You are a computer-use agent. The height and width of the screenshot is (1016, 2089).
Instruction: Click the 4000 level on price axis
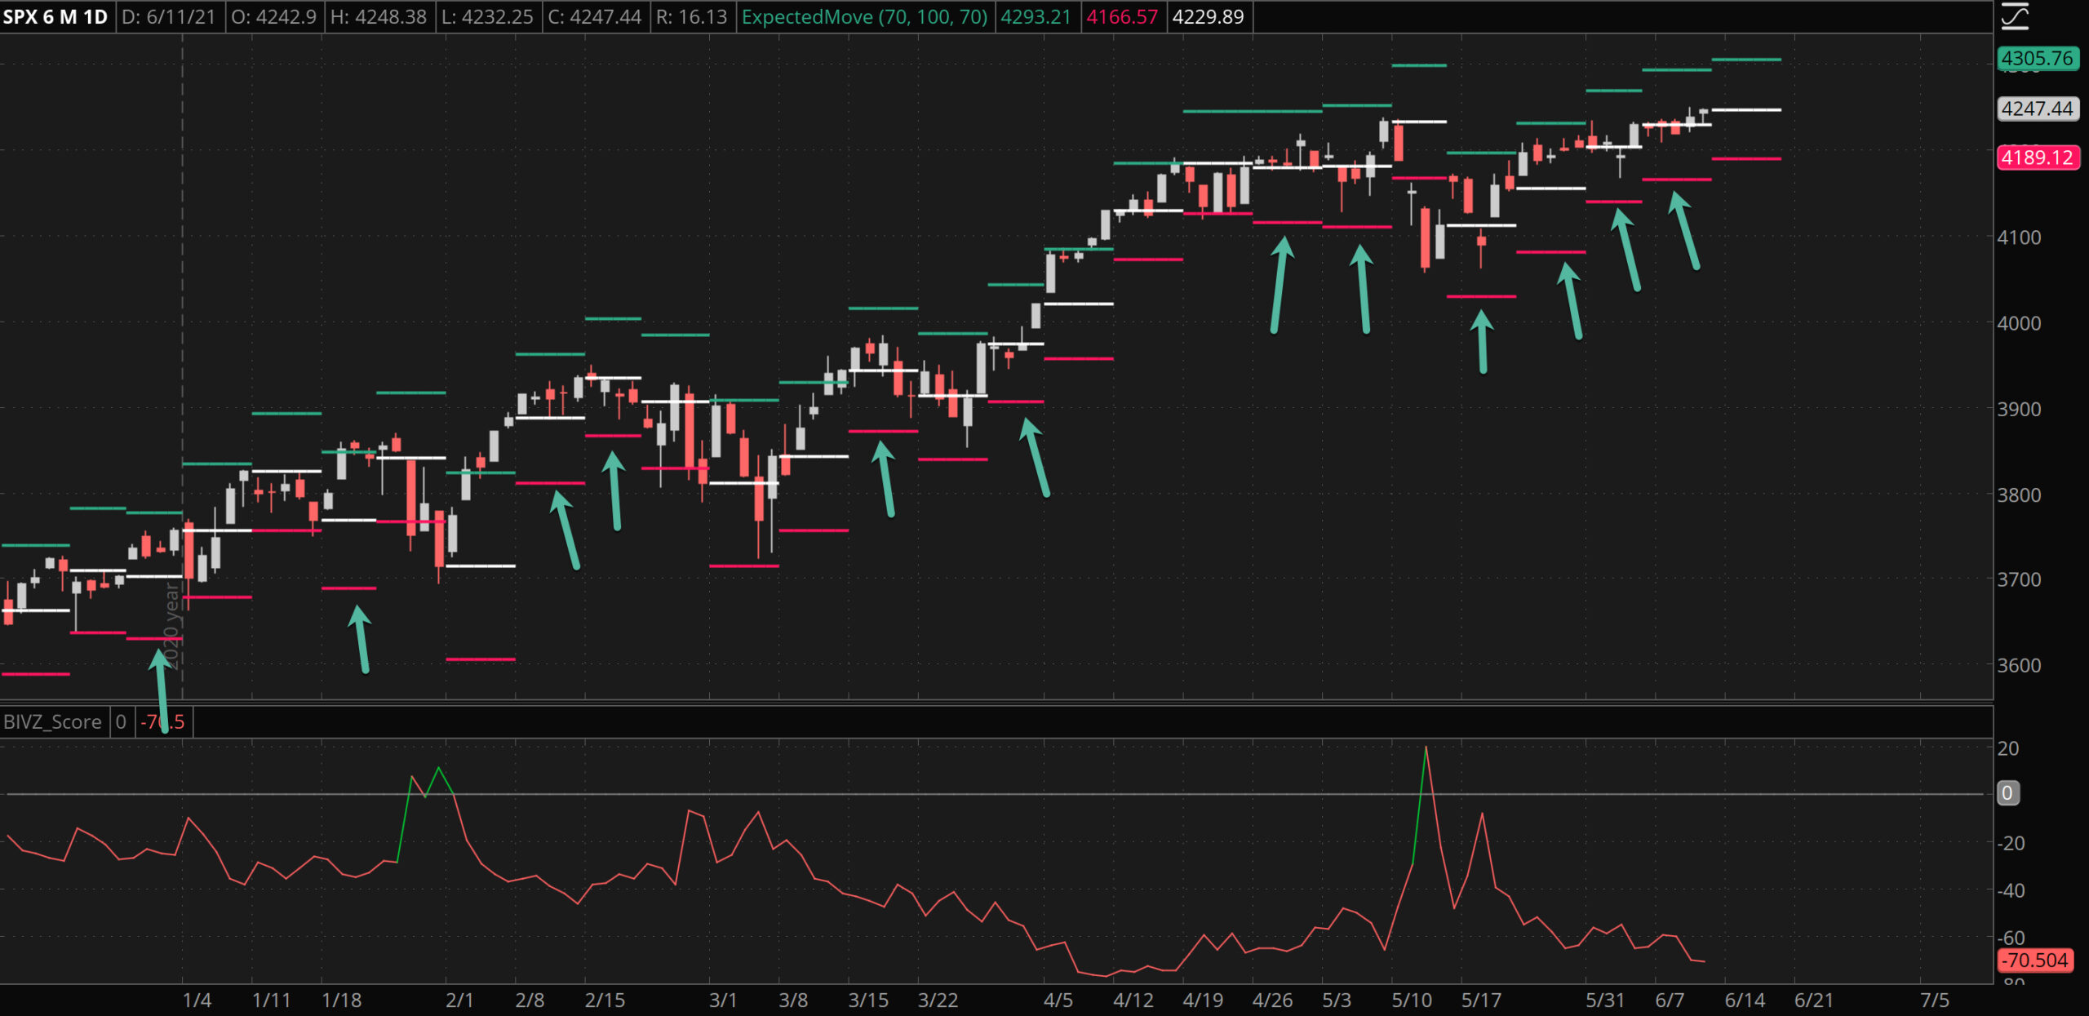point(2019,323)
